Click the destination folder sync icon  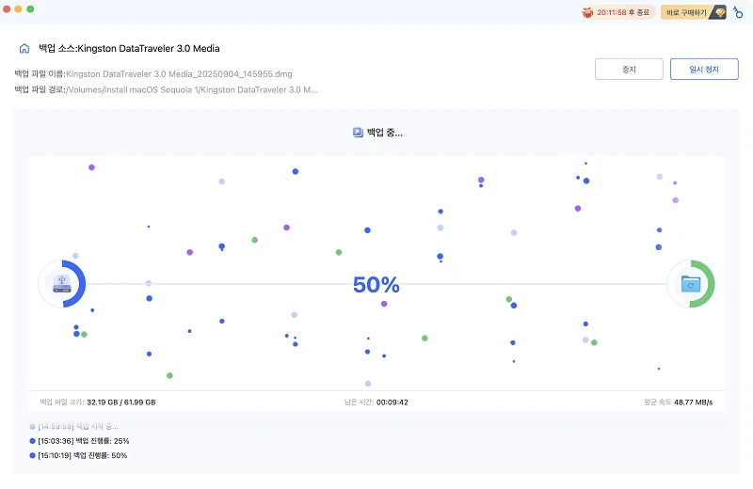click(x=691, y=283)
